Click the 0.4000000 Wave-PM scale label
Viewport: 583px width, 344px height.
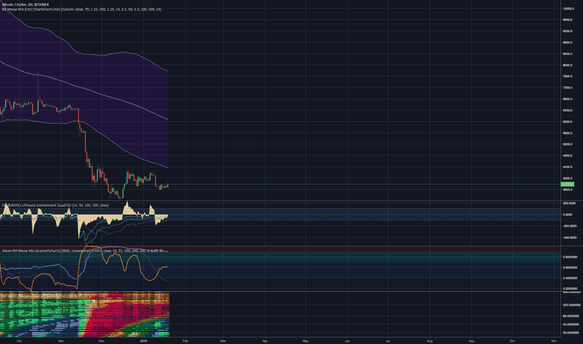pyautogui.click(x=570, y=278)
